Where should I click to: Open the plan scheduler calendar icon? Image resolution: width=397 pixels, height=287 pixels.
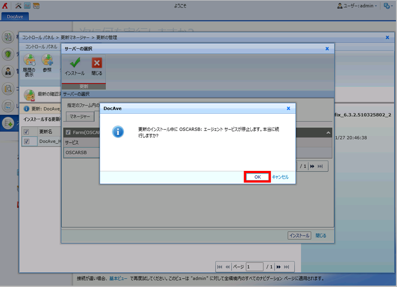point(36,6)
